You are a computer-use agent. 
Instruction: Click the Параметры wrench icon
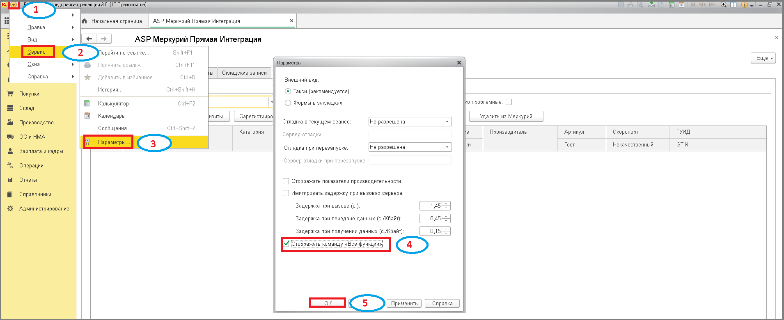(x=87, y=142)
